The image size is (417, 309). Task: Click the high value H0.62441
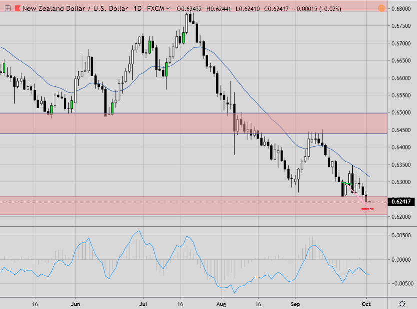click(219, 9)
